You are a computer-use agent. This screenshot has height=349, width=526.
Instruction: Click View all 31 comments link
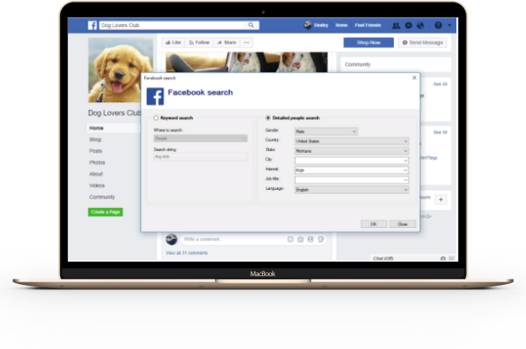tap(187, 252)
